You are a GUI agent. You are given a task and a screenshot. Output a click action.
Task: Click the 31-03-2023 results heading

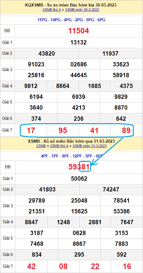click(x=71, y=141)
